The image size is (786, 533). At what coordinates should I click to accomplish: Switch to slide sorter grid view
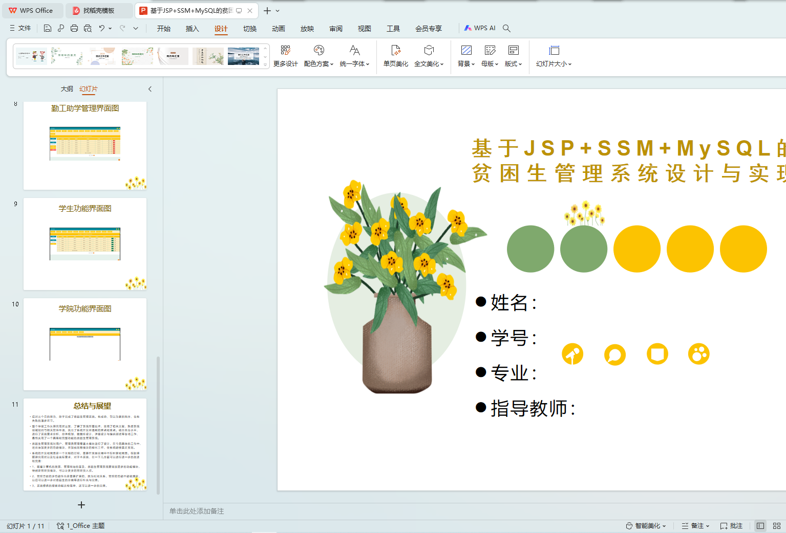(x=776, y=526)
